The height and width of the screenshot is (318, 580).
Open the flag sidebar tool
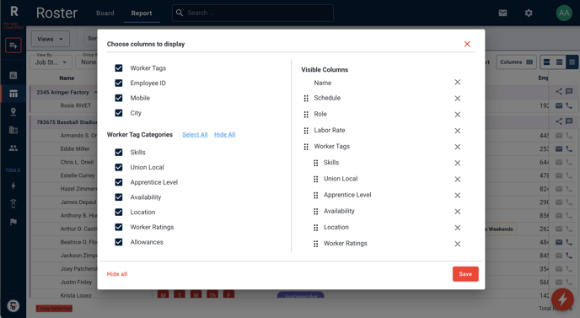tap(13, 222)
